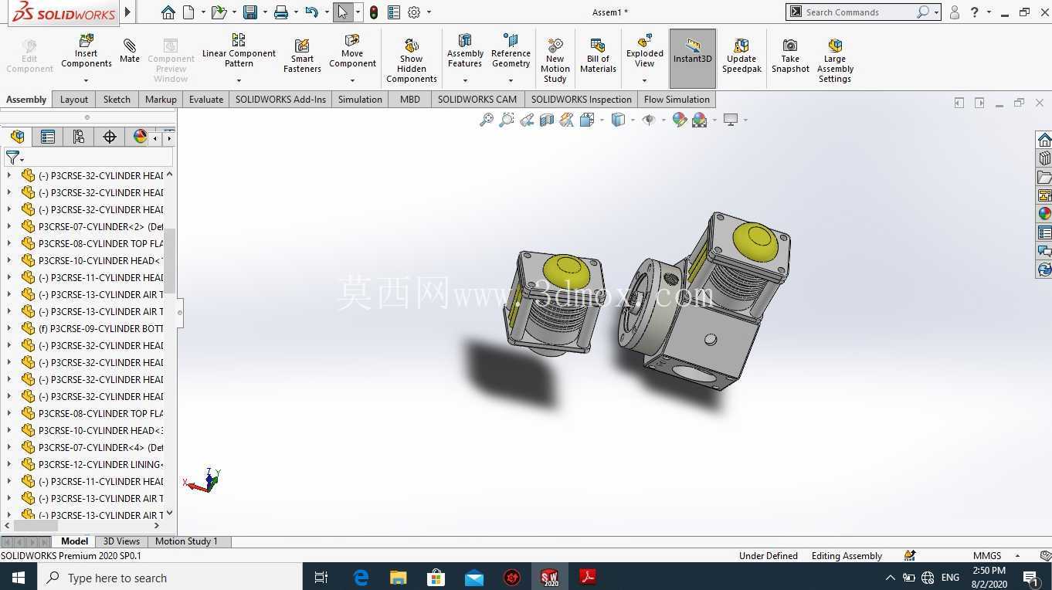The height and width of the screenshot is (590, 1052).
Task: Open the PropertyManager tab icon
Action: click(x=48, y=137)
